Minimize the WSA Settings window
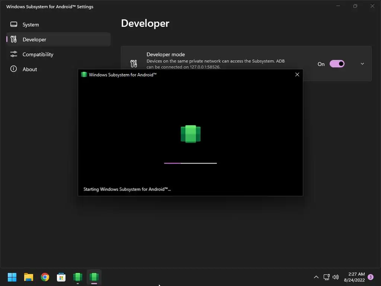 pyautogui.click(x=338, y=6)
